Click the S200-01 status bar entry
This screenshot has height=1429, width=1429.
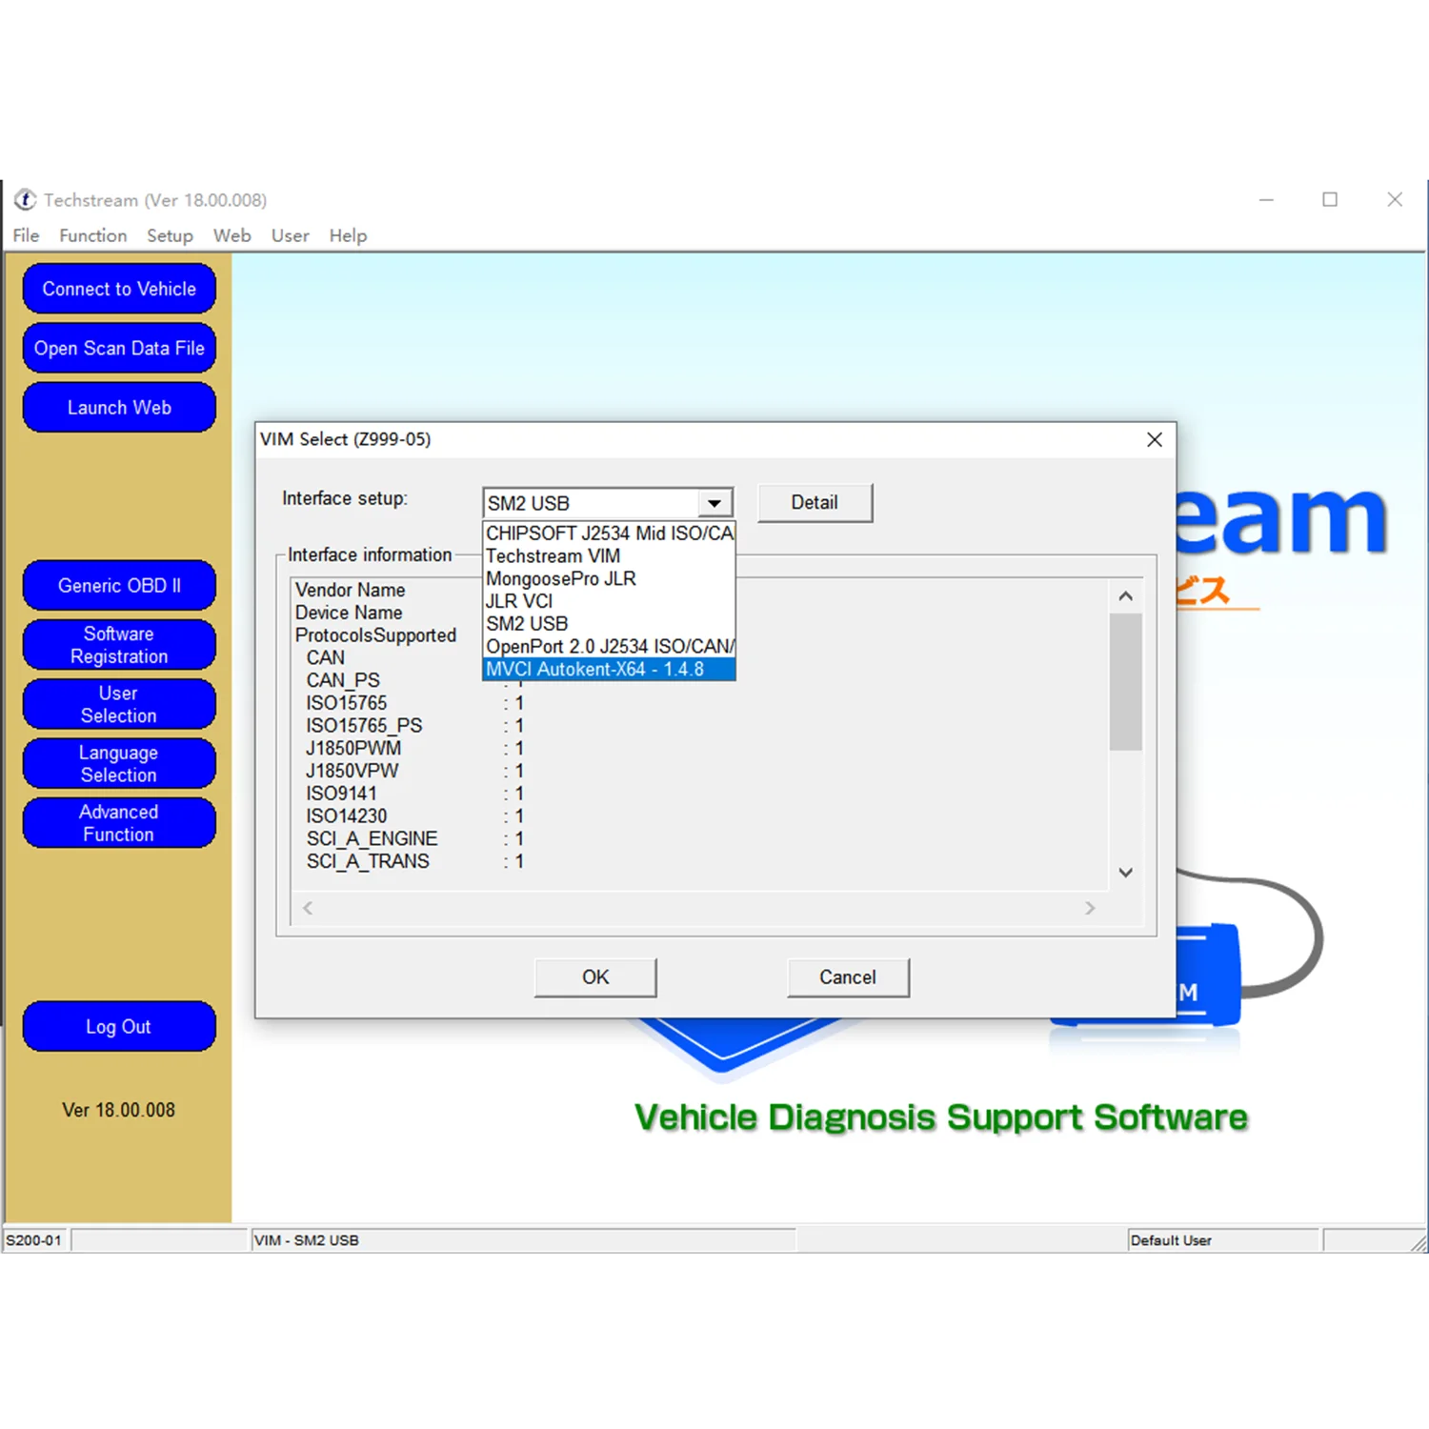click(x=34, y=1240)
